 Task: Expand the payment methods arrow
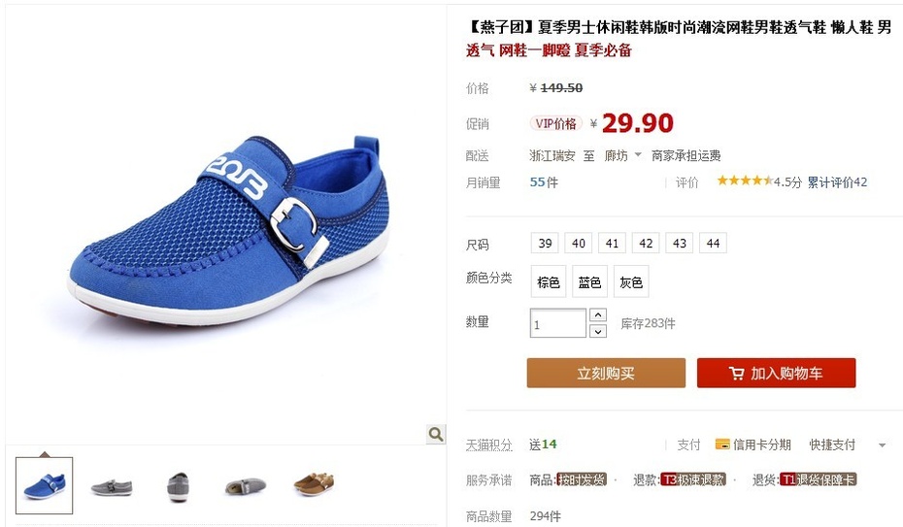pos(883,445)
